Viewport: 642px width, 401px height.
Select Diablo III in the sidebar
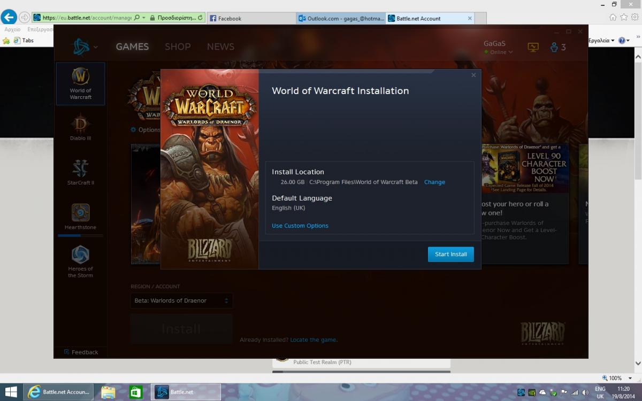[x=80, y=127]
